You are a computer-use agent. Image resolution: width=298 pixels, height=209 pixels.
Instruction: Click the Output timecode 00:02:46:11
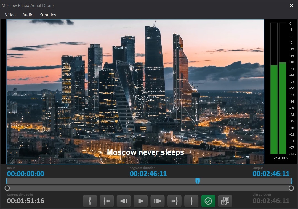click(x=271, y=174)
